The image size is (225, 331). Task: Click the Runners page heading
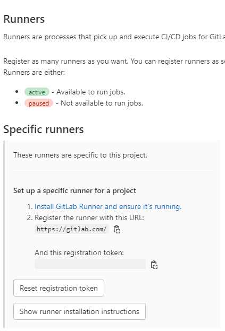(24, 19)
